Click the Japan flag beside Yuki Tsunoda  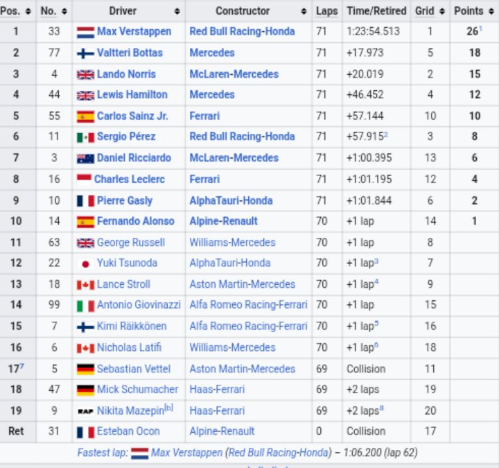point(86,264)
